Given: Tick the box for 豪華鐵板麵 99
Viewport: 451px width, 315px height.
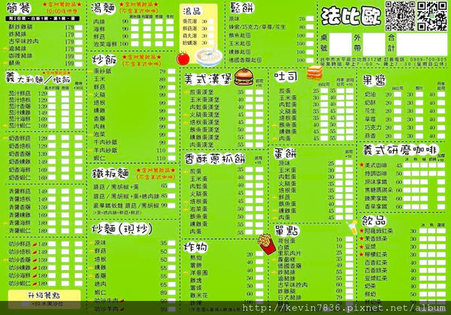Looking at the screenshot, I should 171,205.
